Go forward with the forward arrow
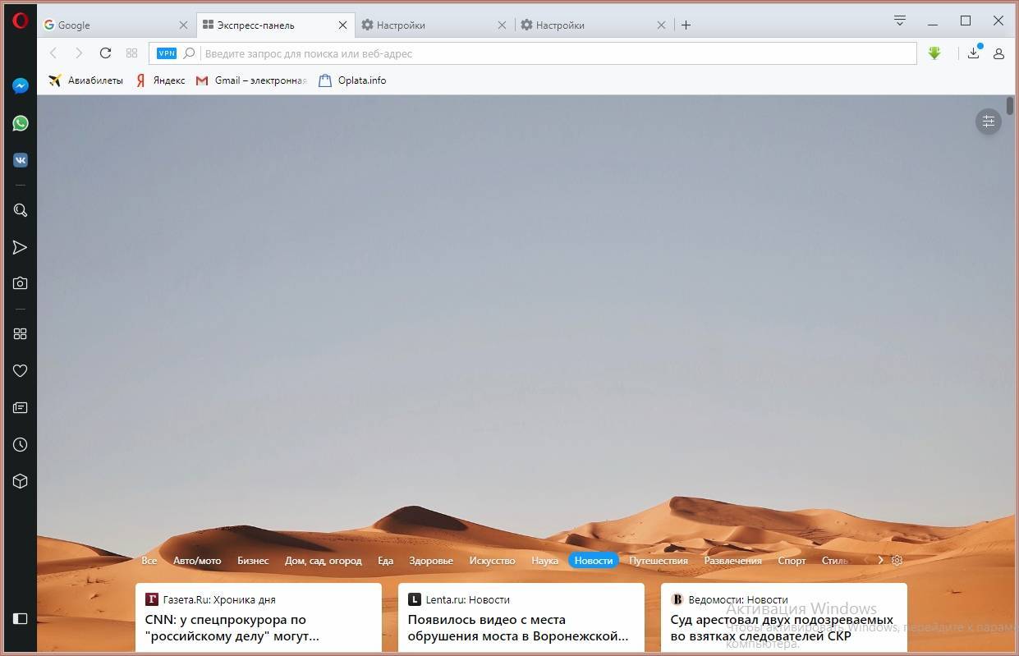This screenshot has height=656, width=1019. pyautogui.click(x=79, y=53)
